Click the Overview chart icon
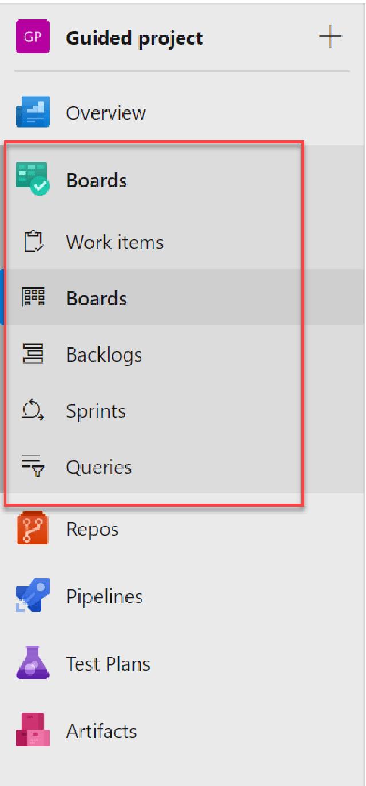 tap(33, 112)
